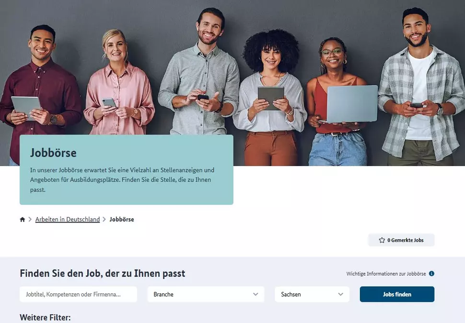Select the bold Jobbörse breadcrumb item
The width and height of the screenshot is (465, 323).
[x=122, y=219]
